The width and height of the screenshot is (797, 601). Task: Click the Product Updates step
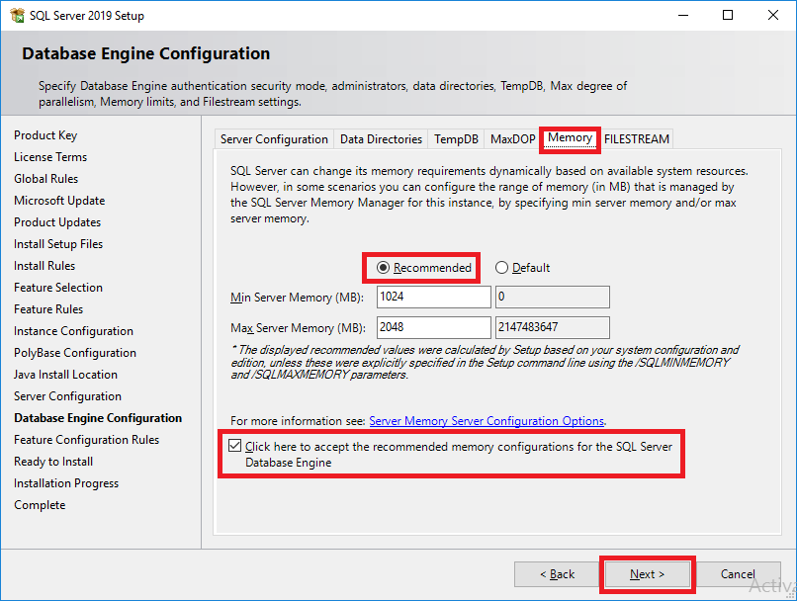57,222
